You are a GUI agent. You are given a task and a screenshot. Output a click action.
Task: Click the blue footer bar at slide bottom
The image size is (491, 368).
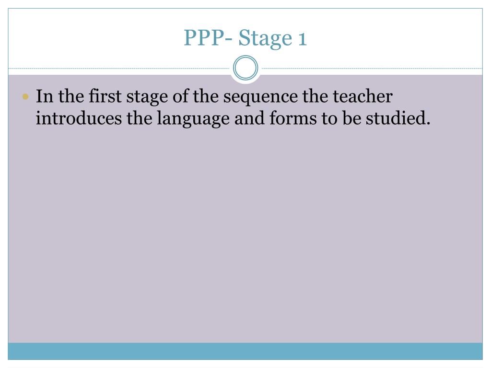pos(245,351)
